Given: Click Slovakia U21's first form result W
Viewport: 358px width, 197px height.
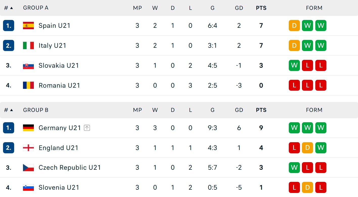Looking at the screenshot, I should tap(294, 65).
